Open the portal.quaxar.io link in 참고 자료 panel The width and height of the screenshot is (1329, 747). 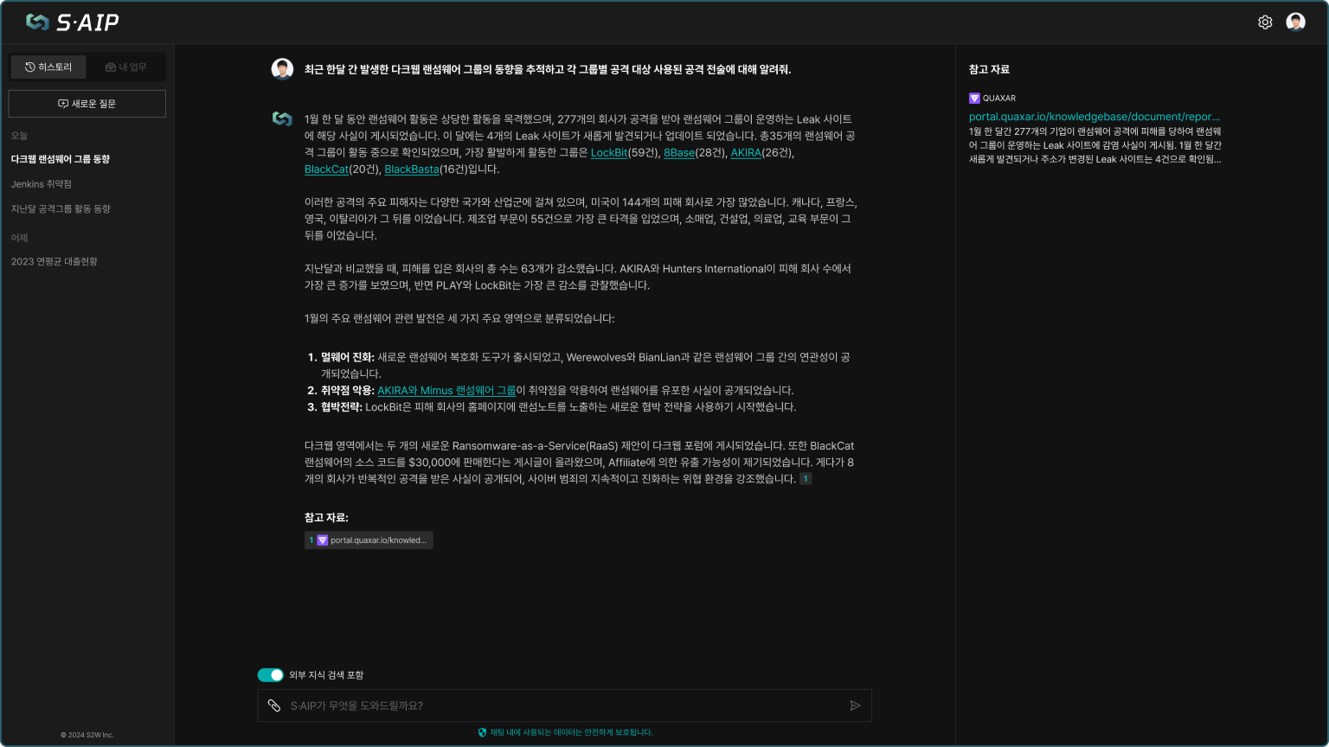coord(1095,117)
